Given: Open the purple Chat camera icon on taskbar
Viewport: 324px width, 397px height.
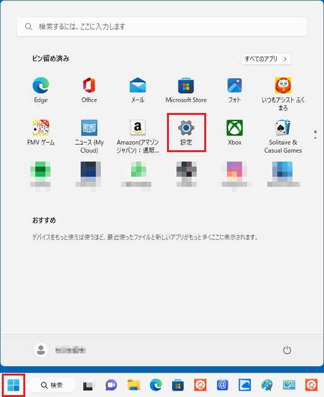Looking at the screenshot, I should tap(111, 385).
